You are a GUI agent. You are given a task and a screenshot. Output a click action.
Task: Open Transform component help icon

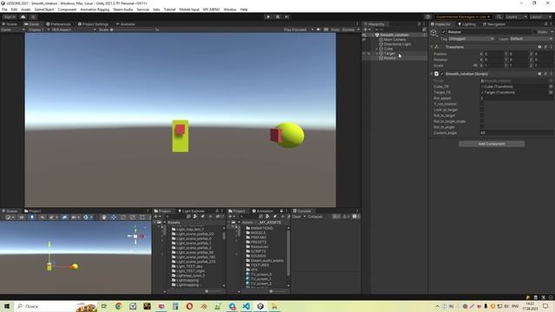(539, 47)
